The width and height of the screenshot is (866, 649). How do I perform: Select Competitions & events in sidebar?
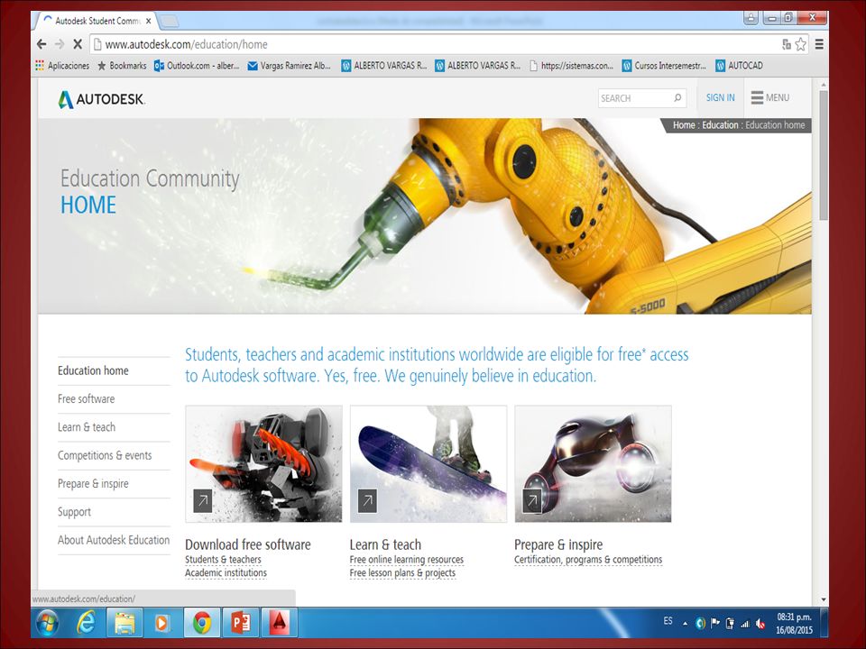pos(105,454)
